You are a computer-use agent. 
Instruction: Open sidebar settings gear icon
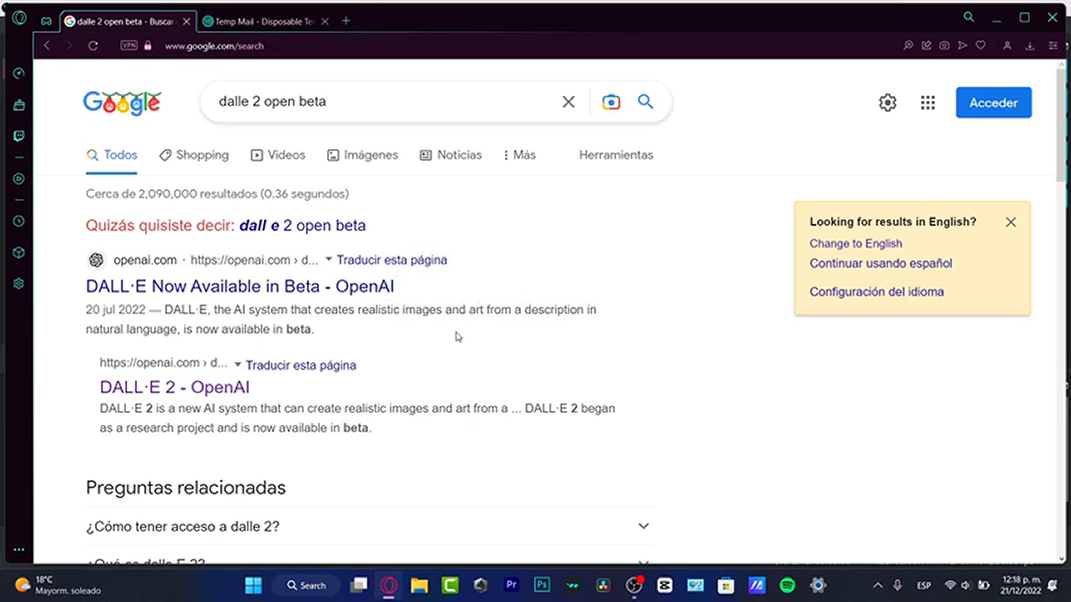[19, 284]
